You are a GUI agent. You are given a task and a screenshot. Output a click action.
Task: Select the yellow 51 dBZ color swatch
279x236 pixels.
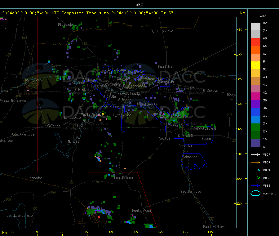(x=255, y=65)
